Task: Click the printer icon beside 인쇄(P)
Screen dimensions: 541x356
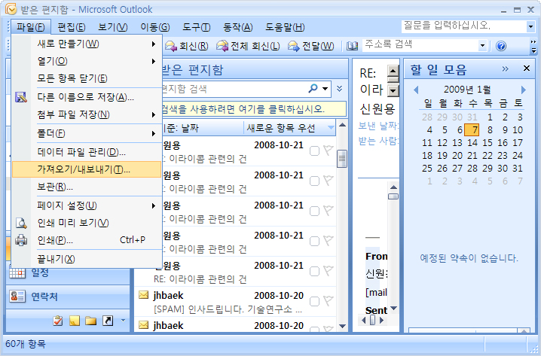Action: tap(21, 240)
